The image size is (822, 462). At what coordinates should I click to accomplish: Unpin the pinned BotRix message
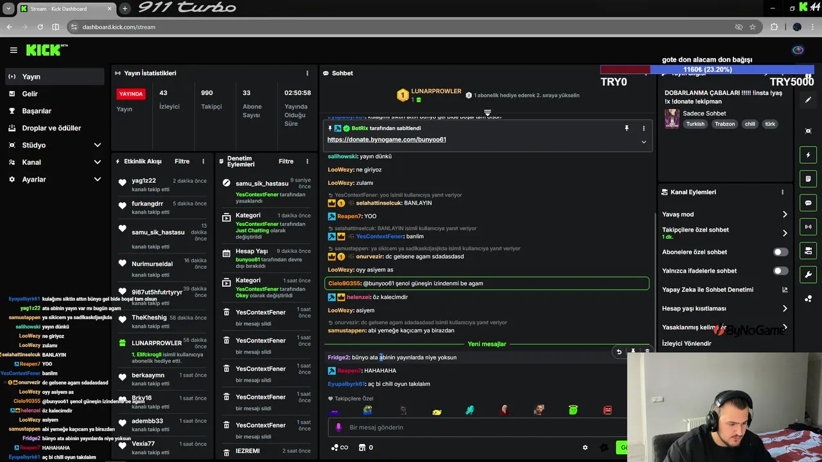pos(626,128)
